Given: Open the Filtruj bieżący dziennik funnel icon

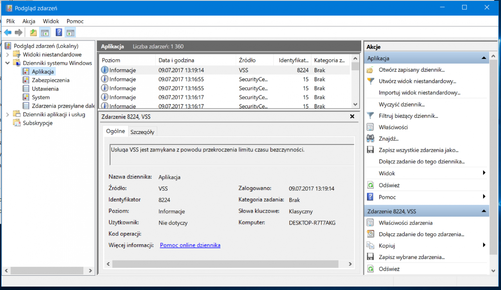Looking at the screenshot, I should [370, 116].
